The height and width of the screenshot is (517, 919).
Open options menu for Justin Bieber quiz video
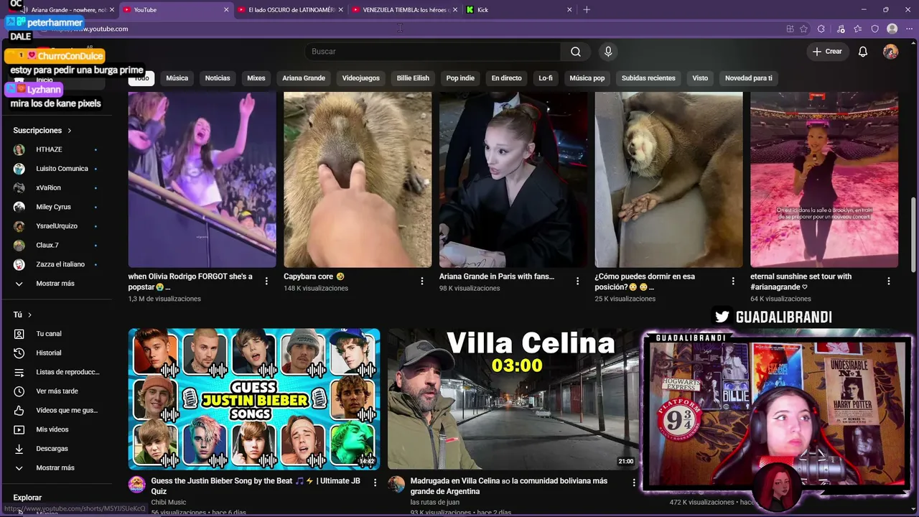point(375,483)
